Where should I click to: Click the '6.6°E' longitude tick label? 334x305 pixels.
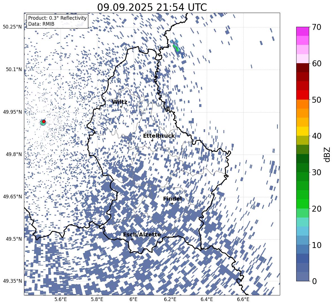[x=243, y=299]
